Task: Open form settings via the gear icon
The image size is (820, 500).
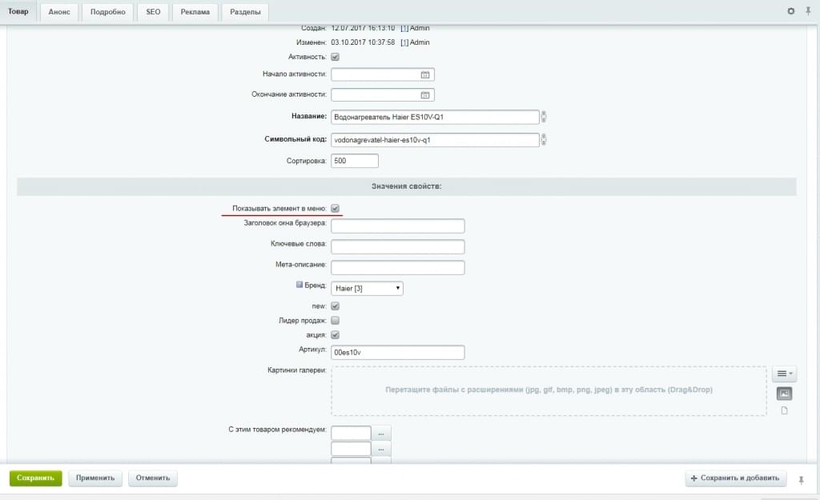Action: (791, 11)
